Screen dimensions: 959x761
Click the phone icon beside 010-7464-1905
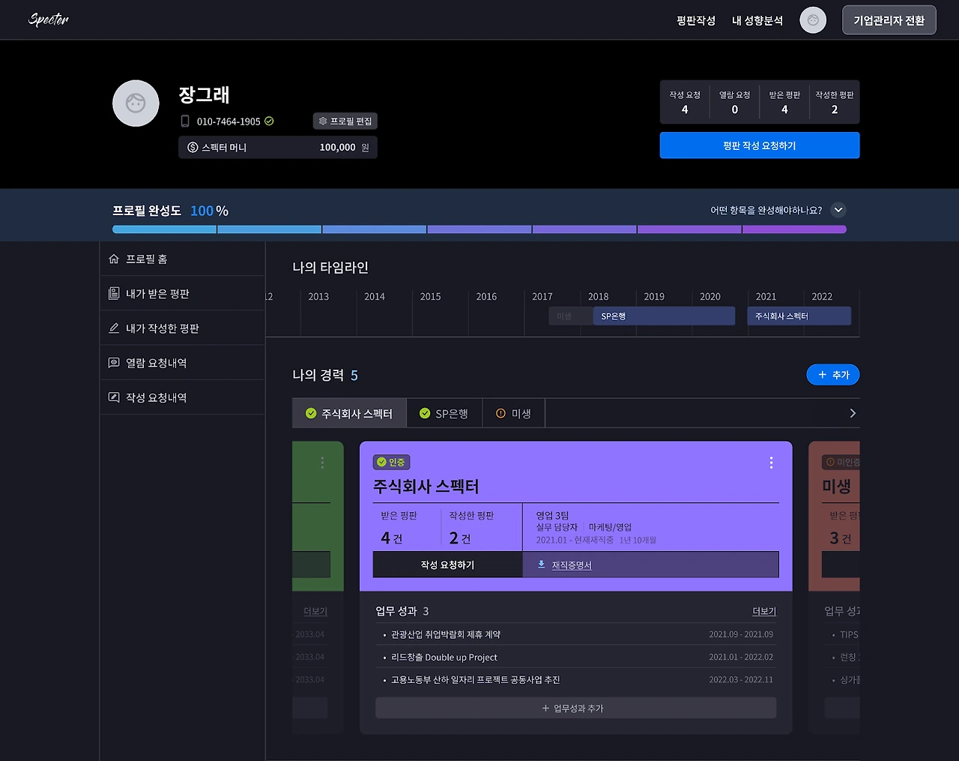coord(185,121)
